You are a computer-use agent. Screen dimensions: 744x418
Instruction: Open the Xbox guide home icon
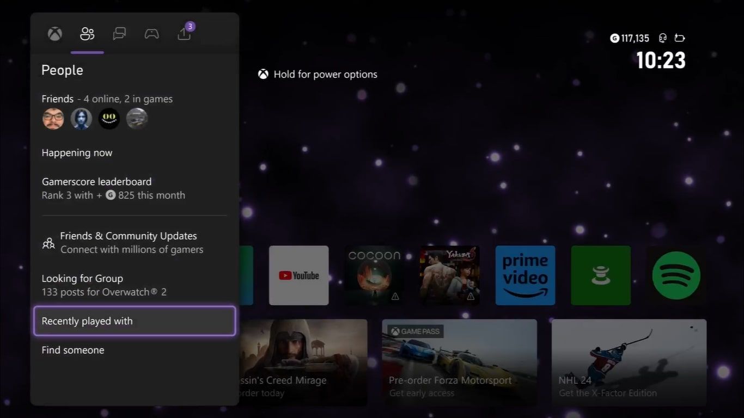tap(54, 34)
